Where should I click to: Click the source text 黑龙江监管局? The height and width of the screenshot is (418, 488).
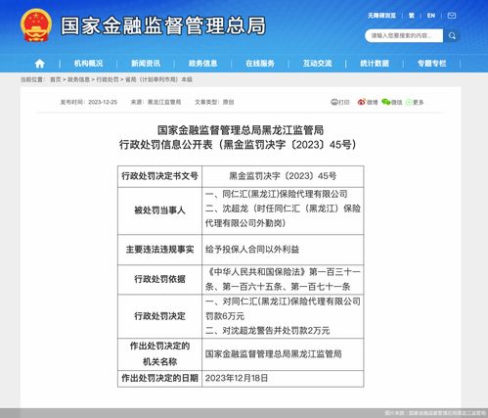pyautogui.click(x=164, y=102)
